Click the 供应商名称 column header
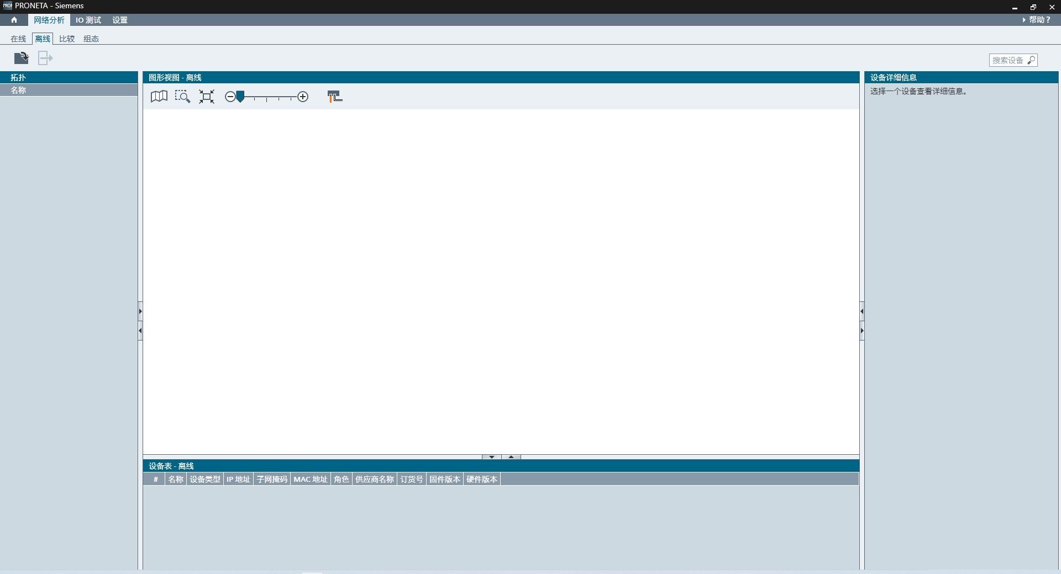Viewport: 1061px width, 574px height. point(375,479)
